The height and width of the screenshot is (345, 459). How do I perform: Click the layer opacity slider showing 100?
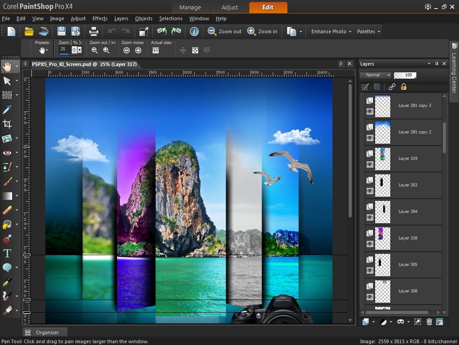point(405,75)
